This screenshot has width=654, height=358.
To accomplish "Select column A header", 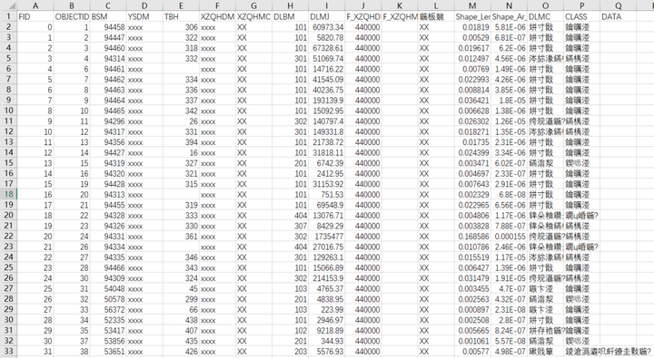I will (35, 5).
